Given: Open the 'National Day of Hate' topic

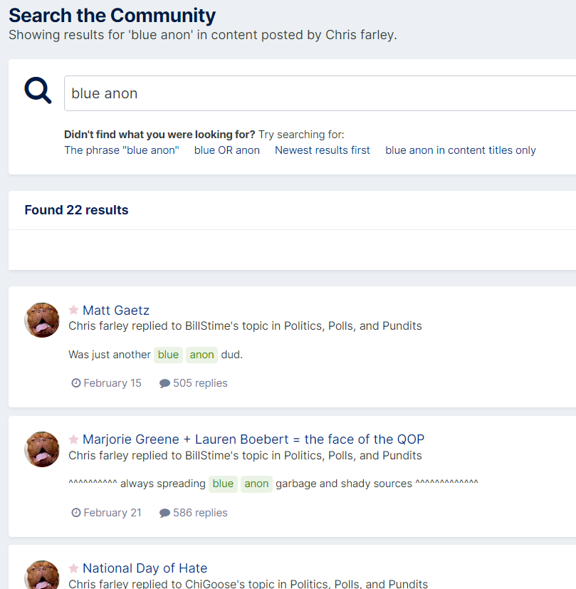Looking at the screenshot, I should click(x=145, y=568).
